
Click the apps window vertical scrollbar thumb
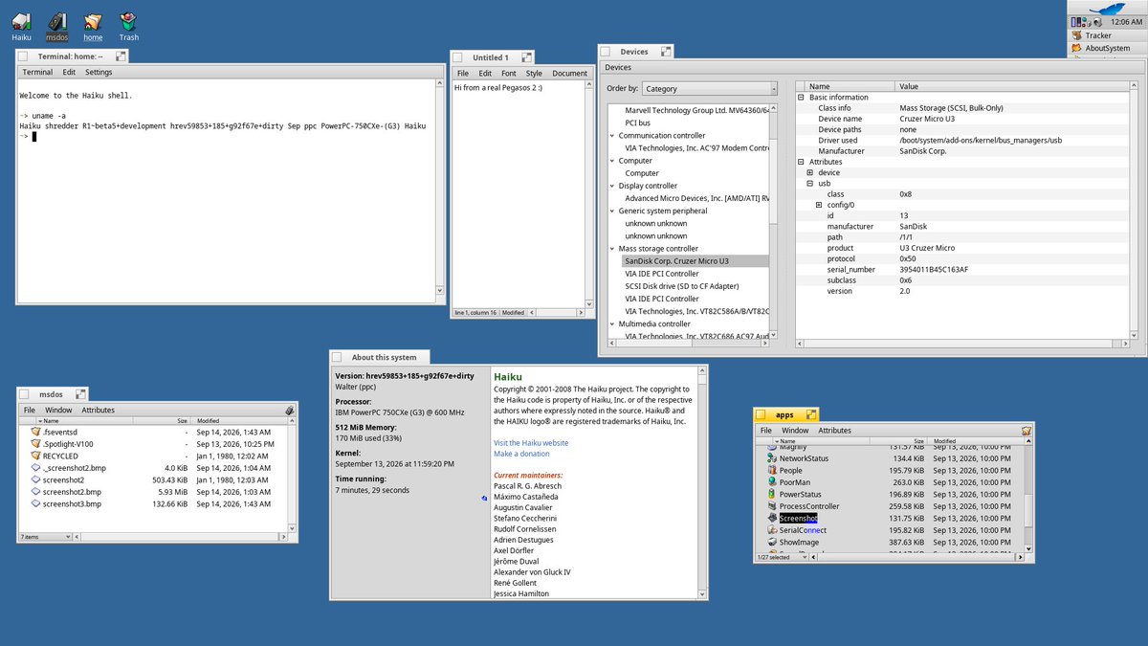(x=1028, y=509)
